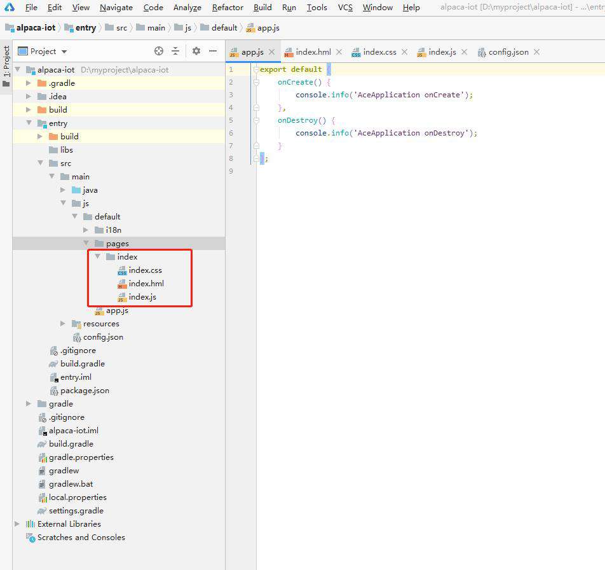Click line 3 console.info code
The image size is (605, 570).
(384, 95)
